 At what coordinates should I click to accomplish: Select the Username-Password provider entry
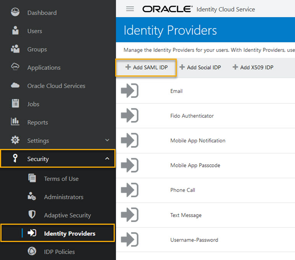[194, 240]
